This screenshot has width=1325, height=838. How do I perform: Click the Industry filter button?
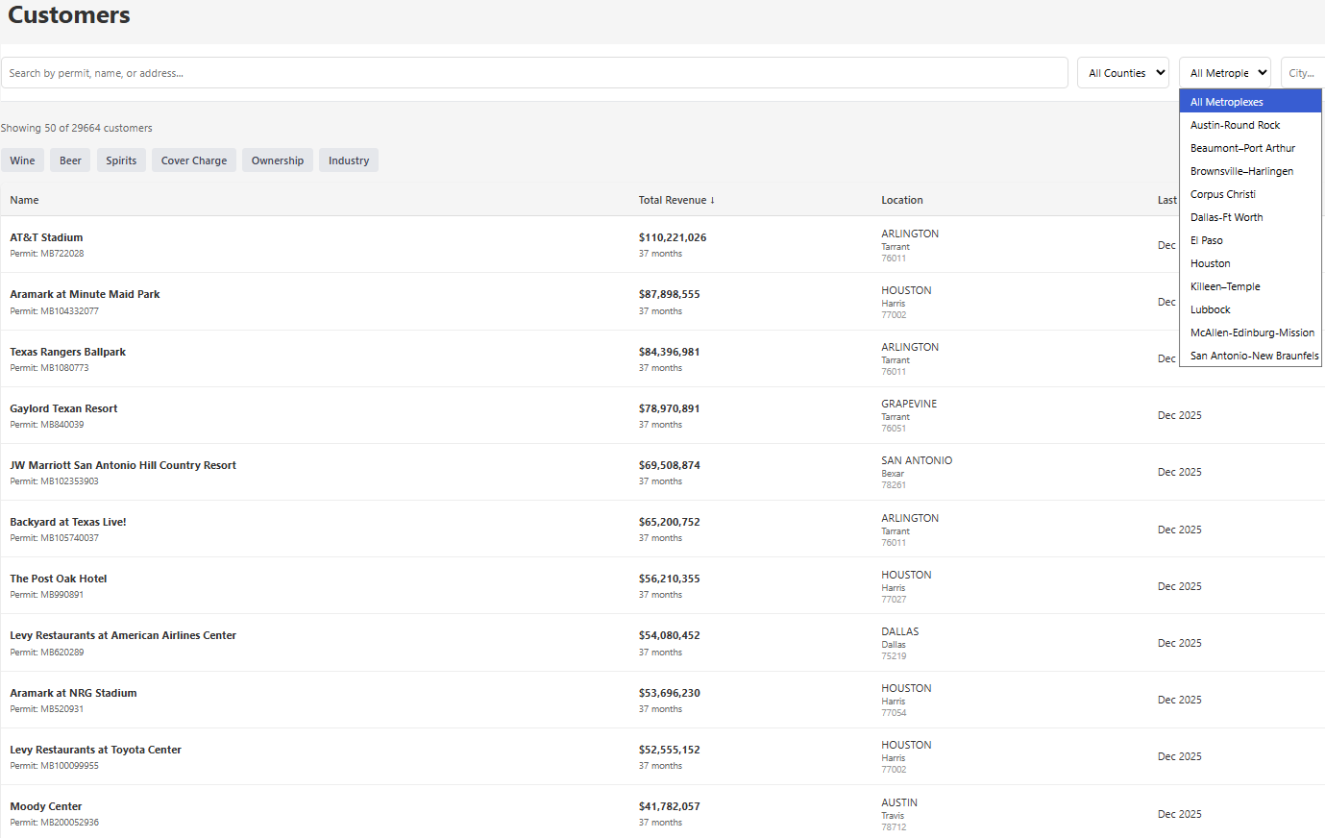pos(348,160)
